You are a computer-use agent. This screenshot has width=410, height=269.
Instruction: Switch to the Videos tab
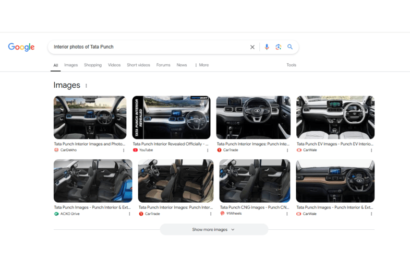pos(114,65)
